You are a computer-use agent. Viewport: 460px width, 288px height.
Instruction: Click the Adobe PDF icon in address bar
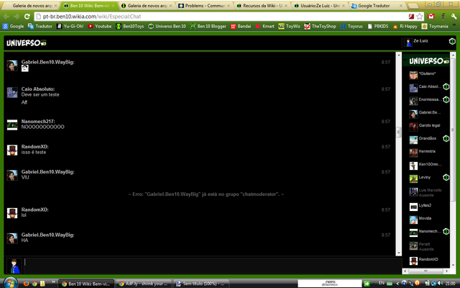[x=411, y=17]
